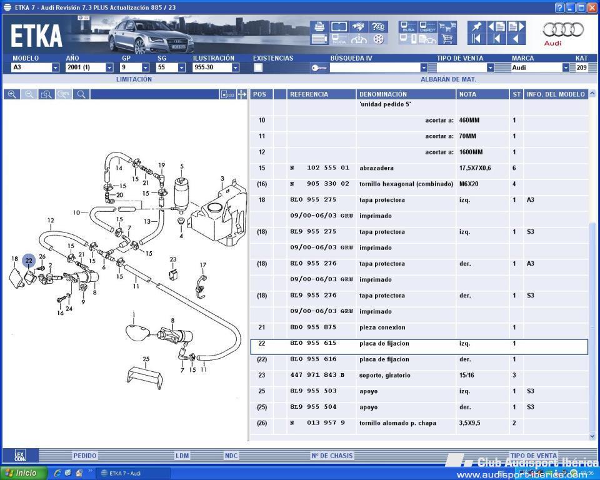The width and height of the screenshot is (600, 480).
Task: Click the highlighted 22 callout in the illustration
Action: click(x=29, y=261)
